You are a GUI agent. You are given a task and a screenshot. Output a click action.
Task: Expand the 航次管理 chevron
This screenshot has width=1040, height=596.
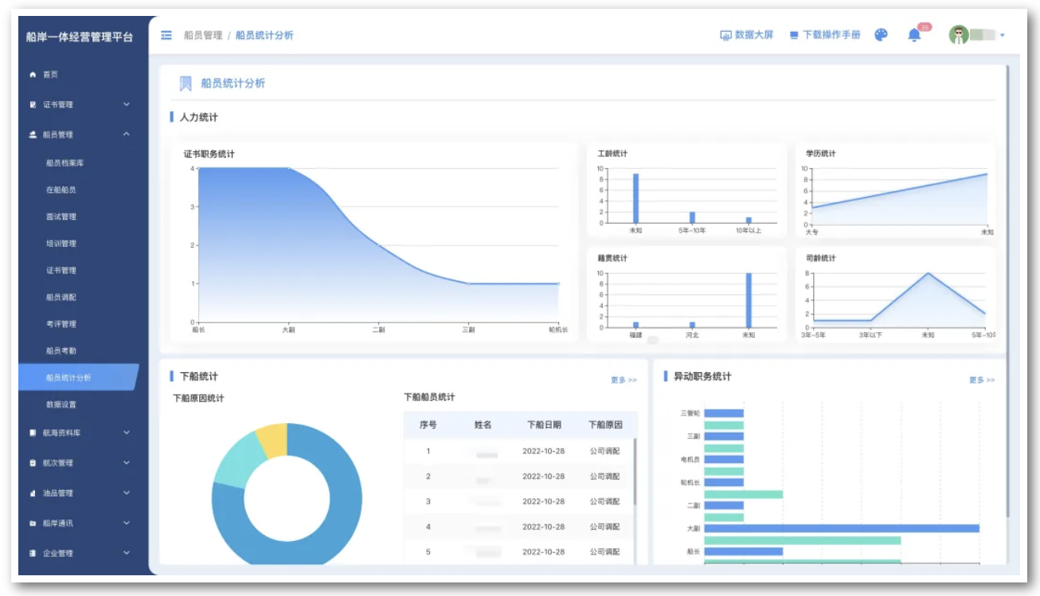pyautogui.click(x=126, y=463)
